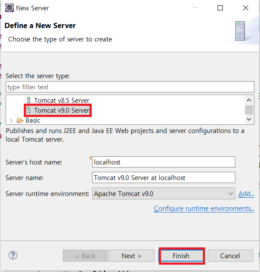
Task: Maximize the New Server dialog
Action: pos(220,8)
